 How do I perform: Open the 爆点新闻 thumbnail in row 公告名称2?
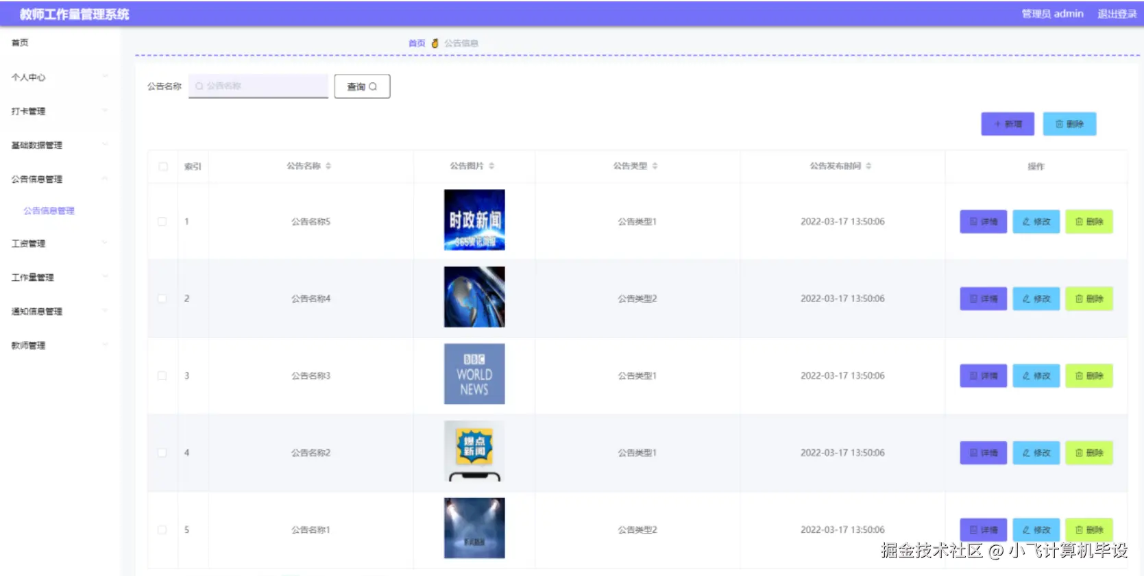tap(474, 451)
